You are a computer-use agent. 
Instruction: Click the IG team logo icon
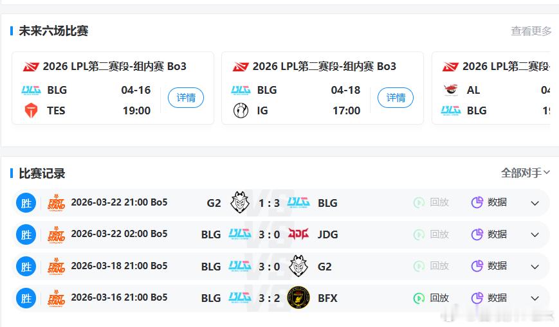point(241,110)
